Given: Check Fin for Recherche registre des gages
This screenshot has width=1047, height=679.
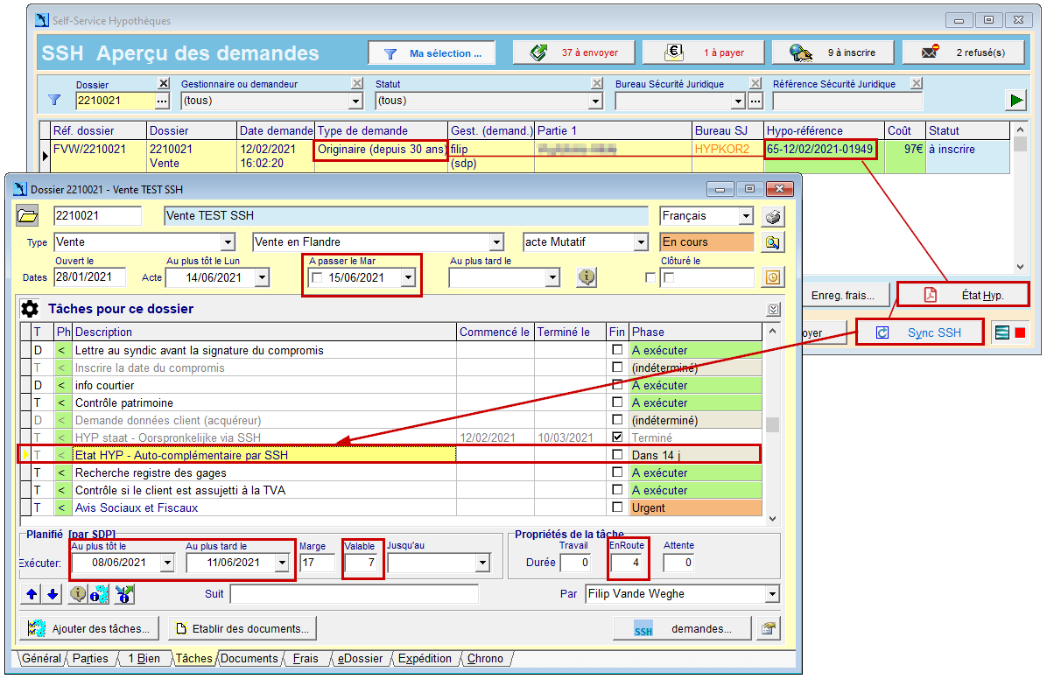Looking at the screenshot, I should (x=617, y=472).
